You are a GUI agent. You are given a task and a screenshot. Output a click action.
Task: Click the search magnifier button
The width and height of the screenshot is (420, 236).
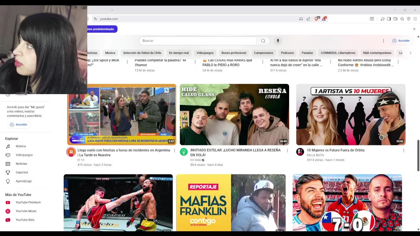(x=263, y=41)
